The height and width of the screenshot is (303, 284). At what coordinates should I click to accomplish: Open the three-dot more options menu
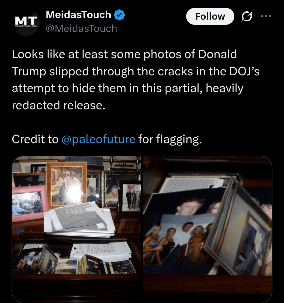(266, 16)
